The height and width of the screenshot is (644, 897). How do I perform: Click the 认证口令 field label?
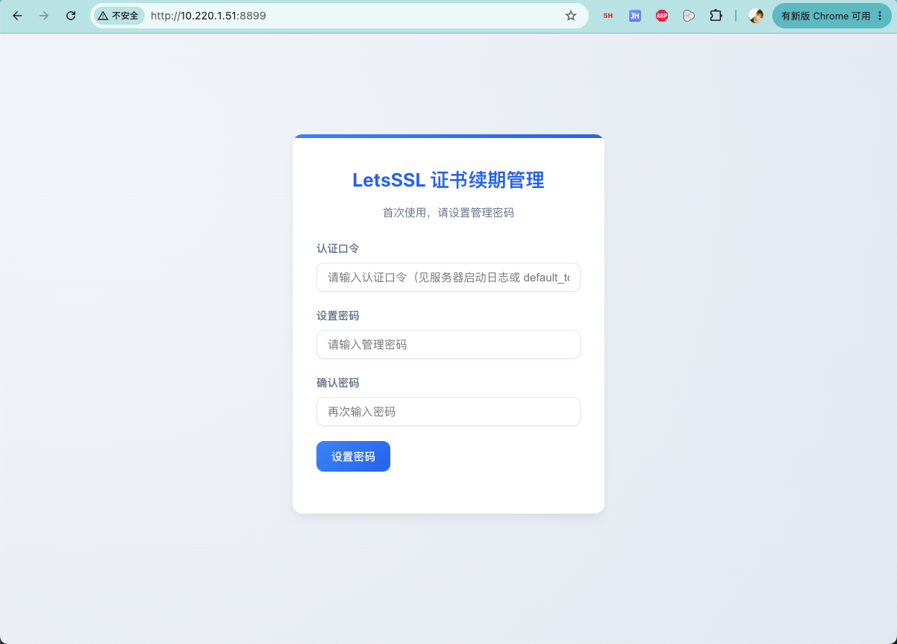coord(338,248)
